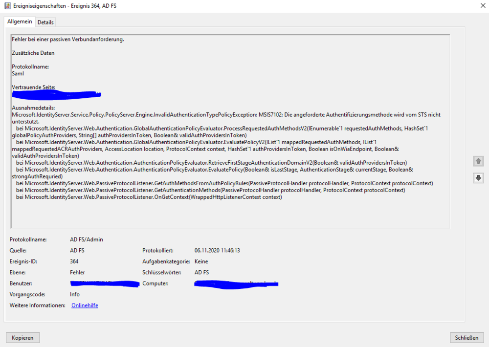This screenshot has width=489, height=347.
Task: Click the Protokollname value AD FS/Admin
Action: point(86,239)
